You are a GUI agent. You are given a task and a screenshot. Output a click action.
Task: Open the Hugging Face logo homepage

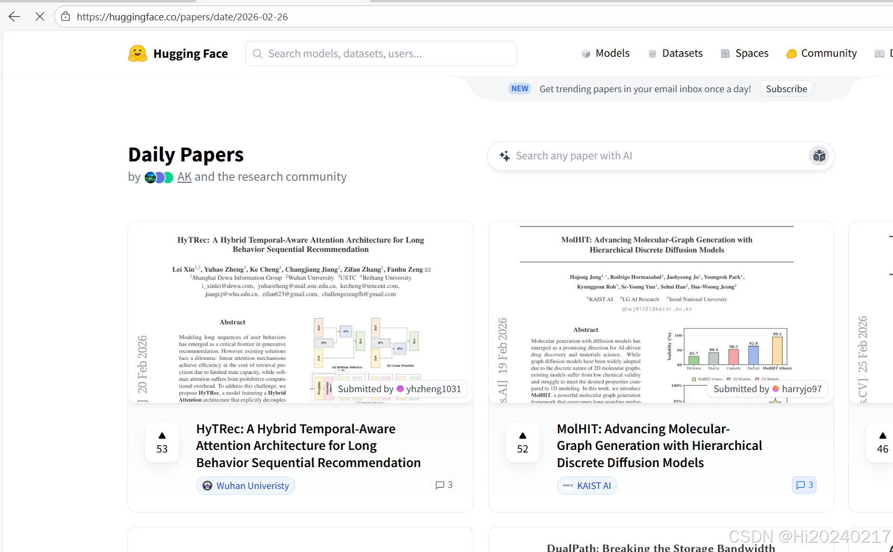(137, 54)
